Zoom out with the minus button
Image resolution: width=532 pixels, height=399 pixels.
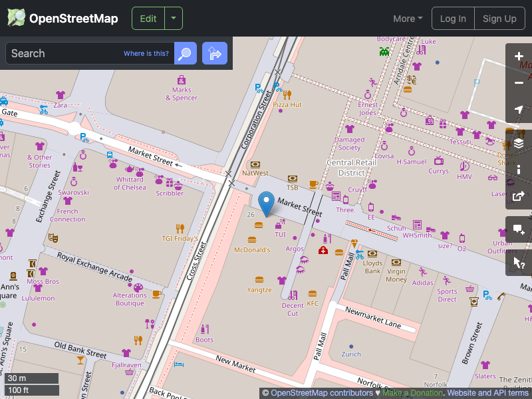(519, 82)
